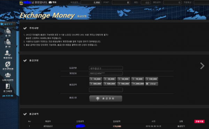Open the message envelope icon (쪽지)
Screen dimensions: 209x129
pyautogui.click(x=50, y=2)
